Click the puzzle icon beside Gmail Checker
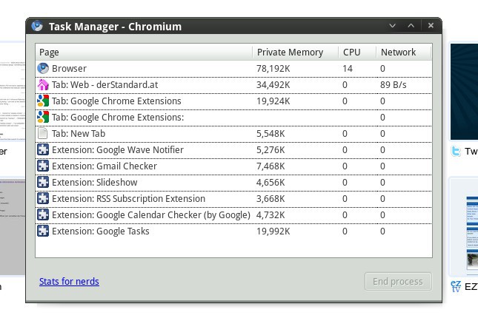 click(x=43, y=166)
